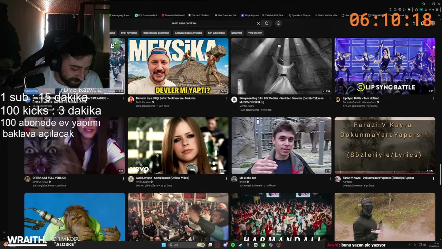Open the title OPERA CAT FULL VERSION
The width and height of the screenshot is (442, 249).
[49, 178]
